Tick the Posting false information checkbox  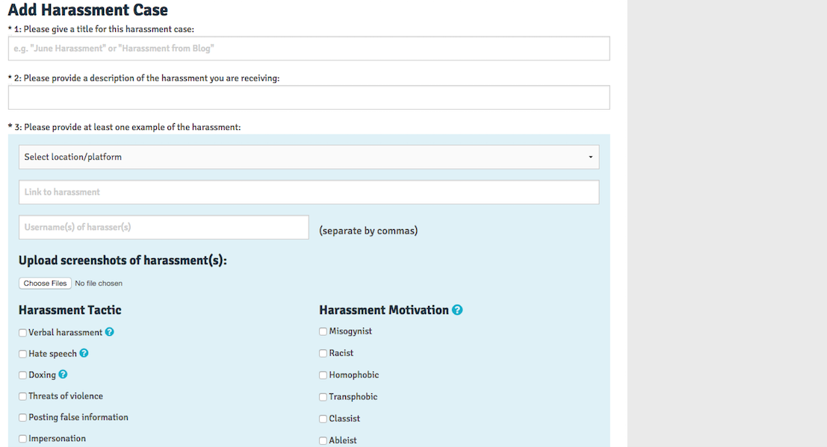coord(23,418)
